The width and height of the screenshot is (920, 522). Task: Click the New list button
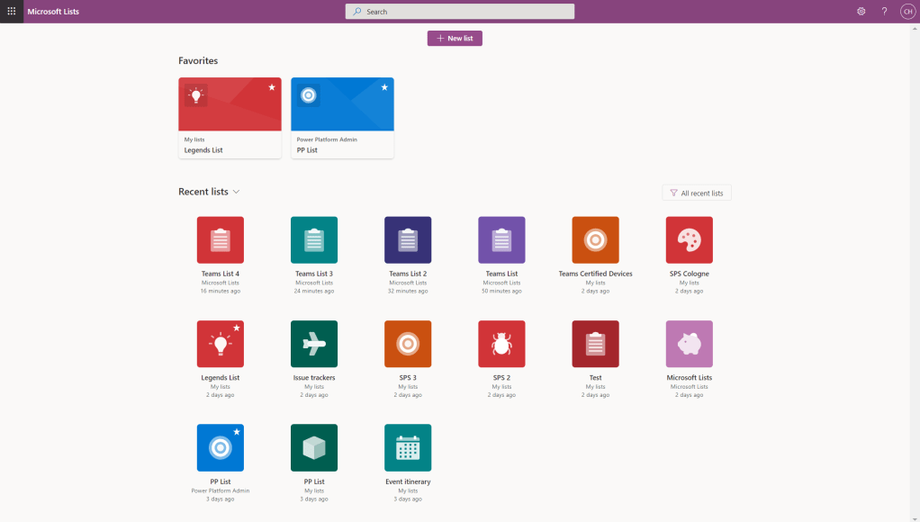tap(455, 39)
